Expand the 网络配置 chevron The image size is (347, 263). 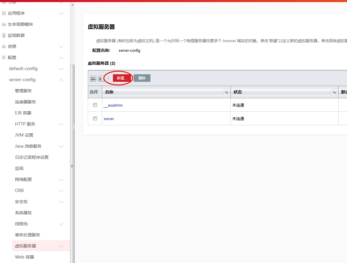(61, 180)
